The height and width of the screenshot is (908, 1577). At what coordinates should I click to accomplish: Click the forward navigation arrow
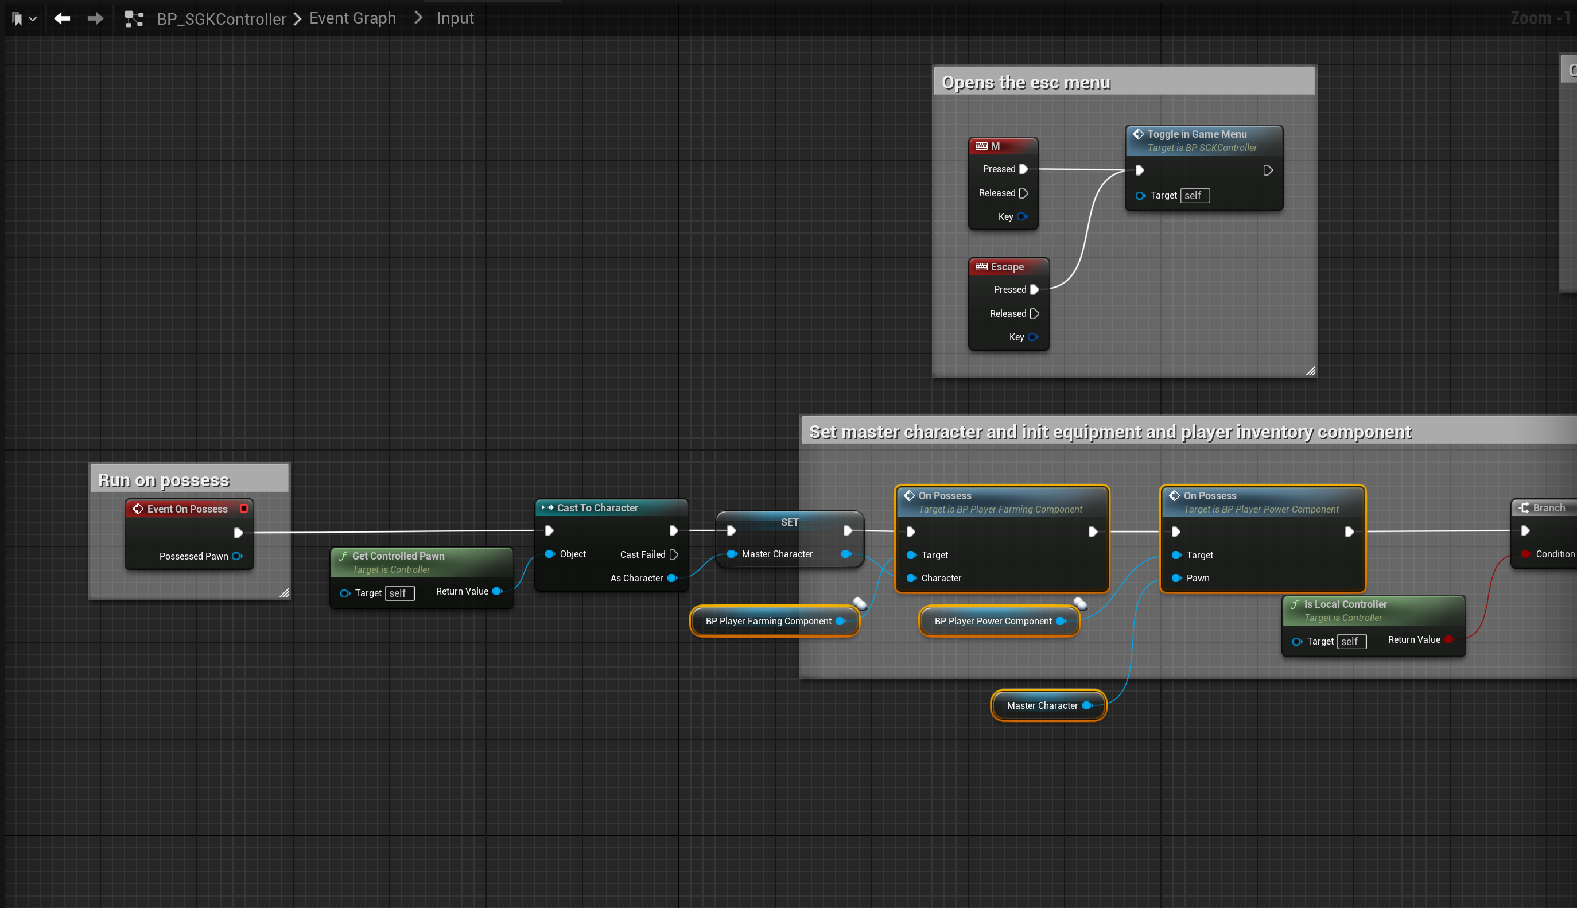click(95, 19)
